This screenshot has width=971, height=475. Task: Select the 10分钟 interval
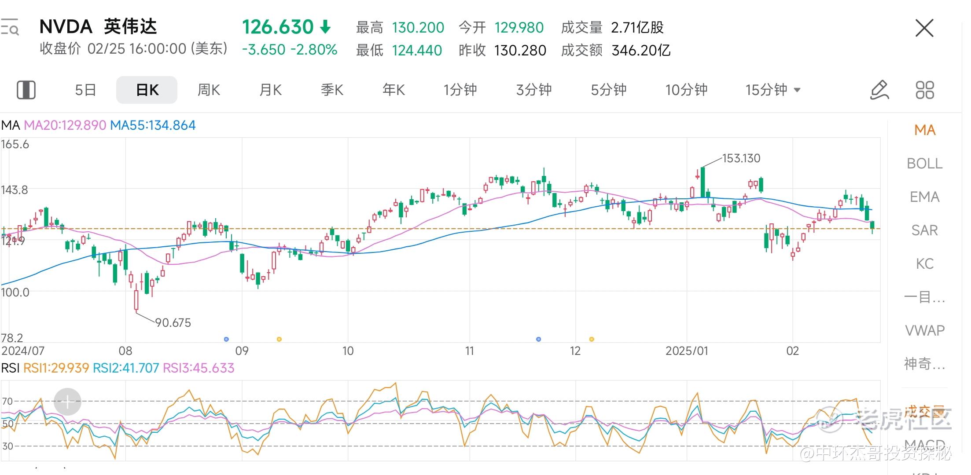coord(686,90)
